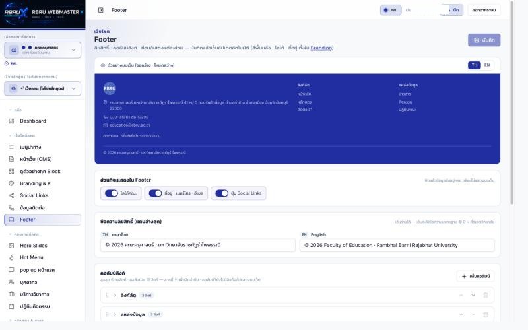Toggle the sidebar panel icon beside Footer title
Image resolution: width=528 pixels, height=330 pixels.
click(101, 10)
